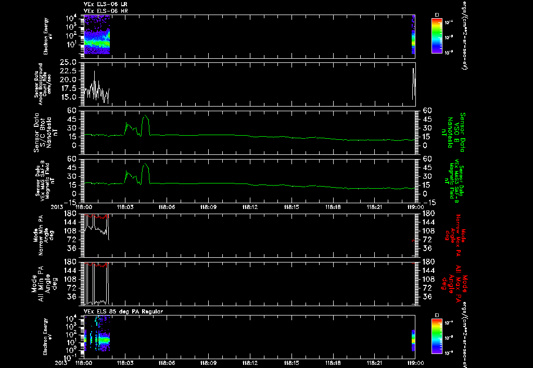
Task: Click the "10^0" tick on 85 deg PA energy axis
Action: coord(71,350)
